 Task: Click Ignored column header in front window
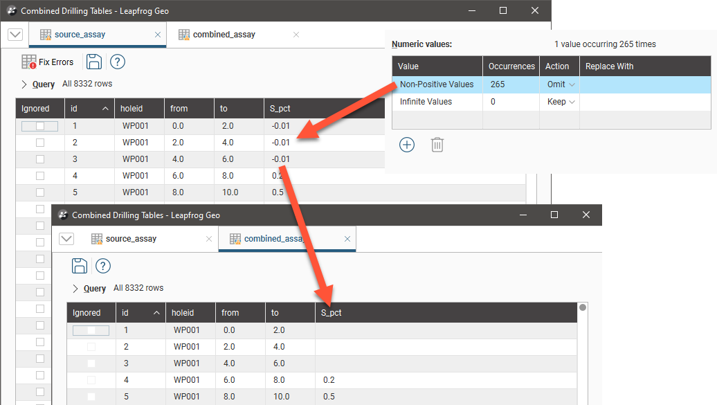pos(91,312)
